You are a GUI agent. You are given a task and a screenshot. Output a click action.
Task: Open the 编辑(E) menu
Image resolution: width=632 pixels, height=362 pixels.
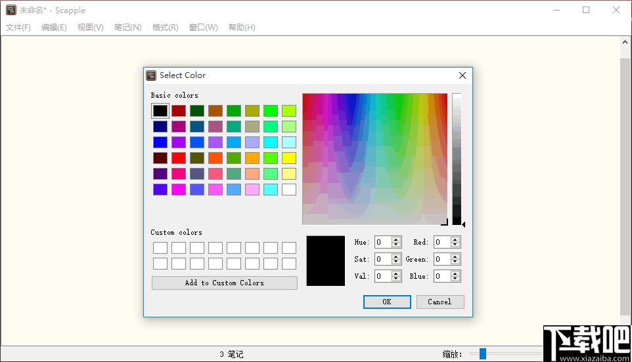[x=54, y=28]
